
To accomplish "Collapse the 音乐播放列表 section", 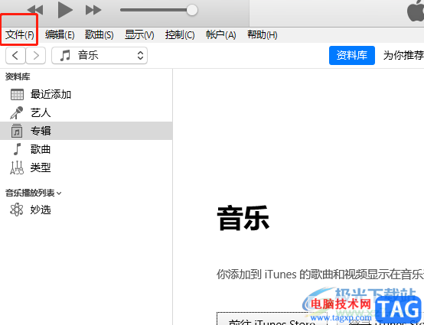I will click(59, 193).
